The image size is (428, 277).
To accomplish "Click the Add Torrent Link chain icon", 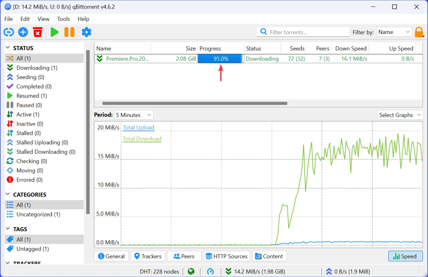I will (9, 32).
